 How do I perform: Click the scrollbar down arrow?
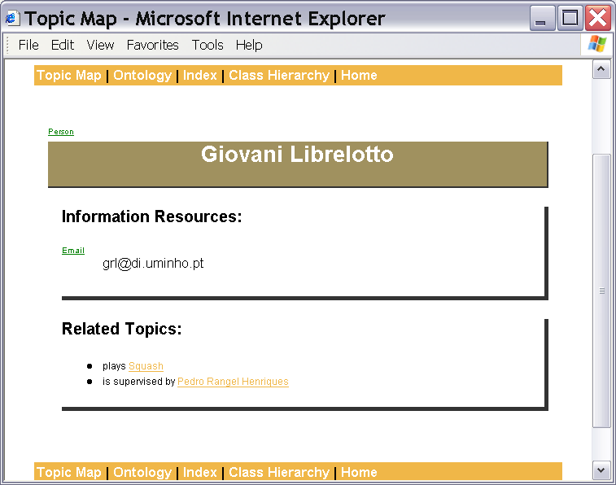[601, 470]
